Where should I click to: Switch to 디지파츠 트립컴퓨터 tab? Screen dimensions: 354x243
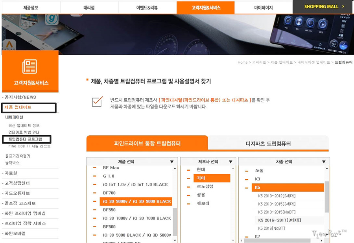268,144
